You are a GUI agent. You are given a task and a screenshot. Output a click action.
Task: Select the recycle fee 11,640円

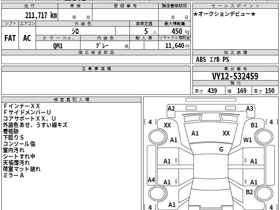177,46
